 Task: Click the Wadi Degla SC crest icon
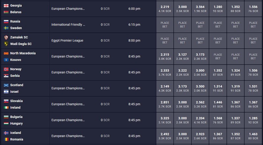(6, 44)
